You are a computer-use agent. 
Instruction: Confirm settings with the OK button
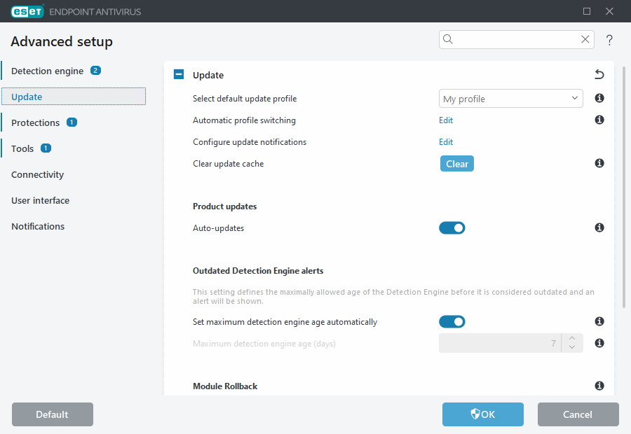(x=482, y=414)
